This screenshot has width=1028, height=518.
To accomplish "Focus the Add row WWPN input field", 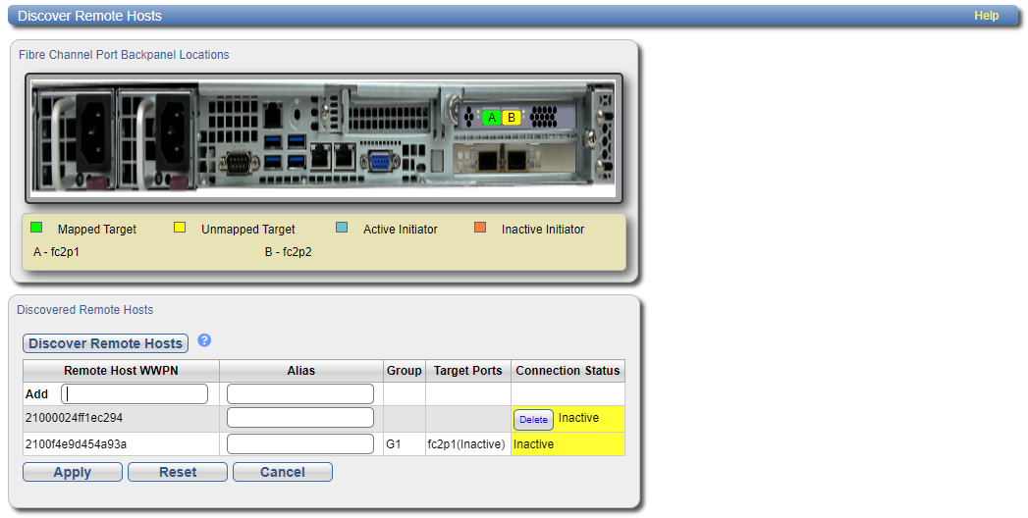I will 135,394.
